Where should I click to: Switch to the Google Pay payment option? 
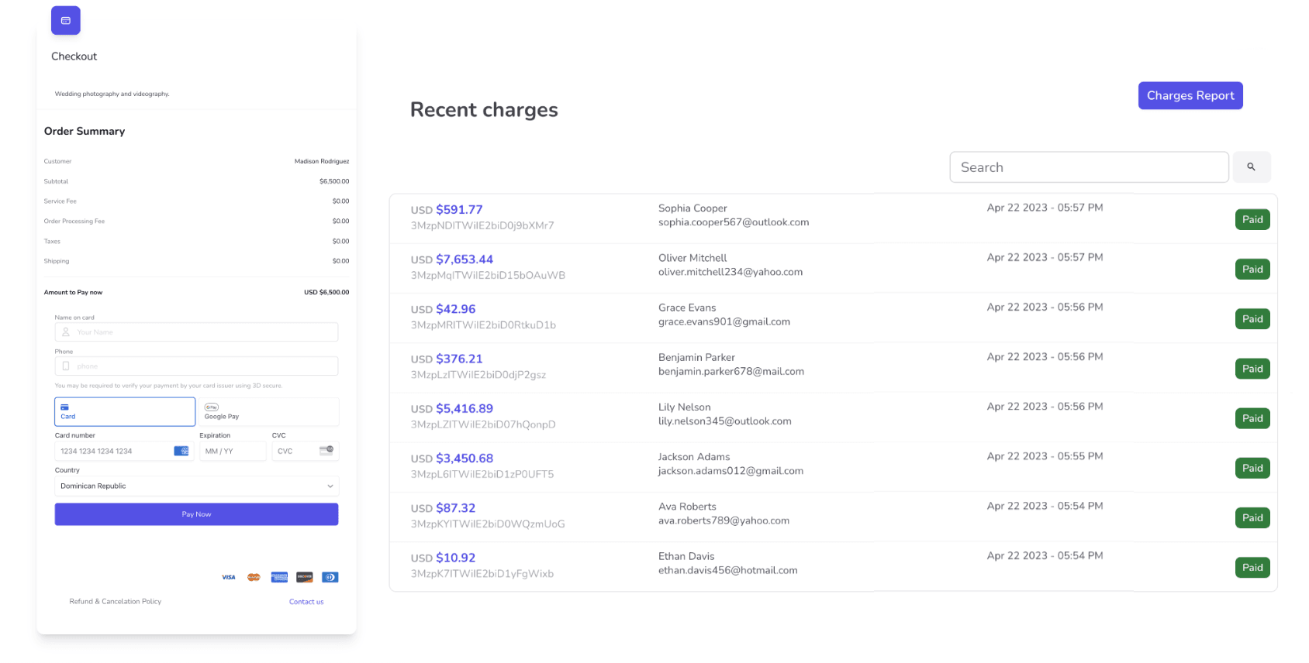(269, 411)
